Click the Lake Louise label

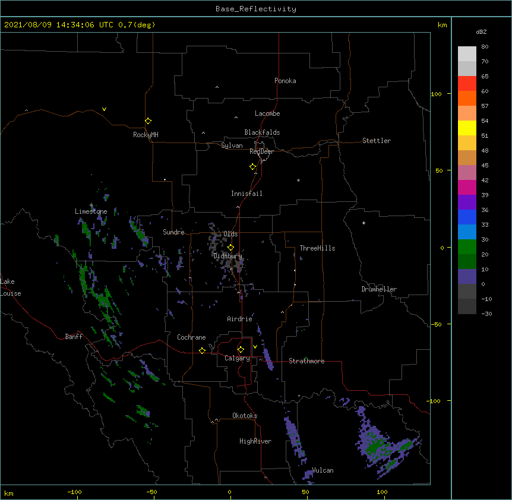10,287
